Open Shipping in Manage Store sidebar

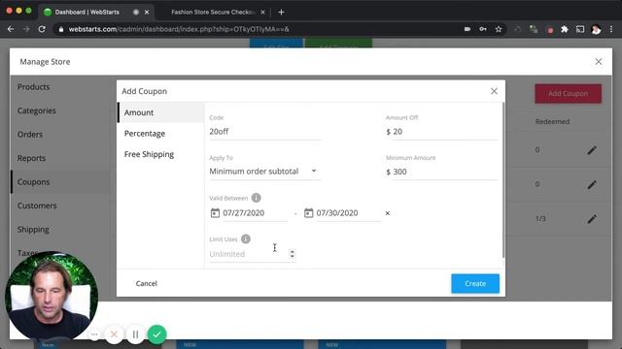click(33, 230)
